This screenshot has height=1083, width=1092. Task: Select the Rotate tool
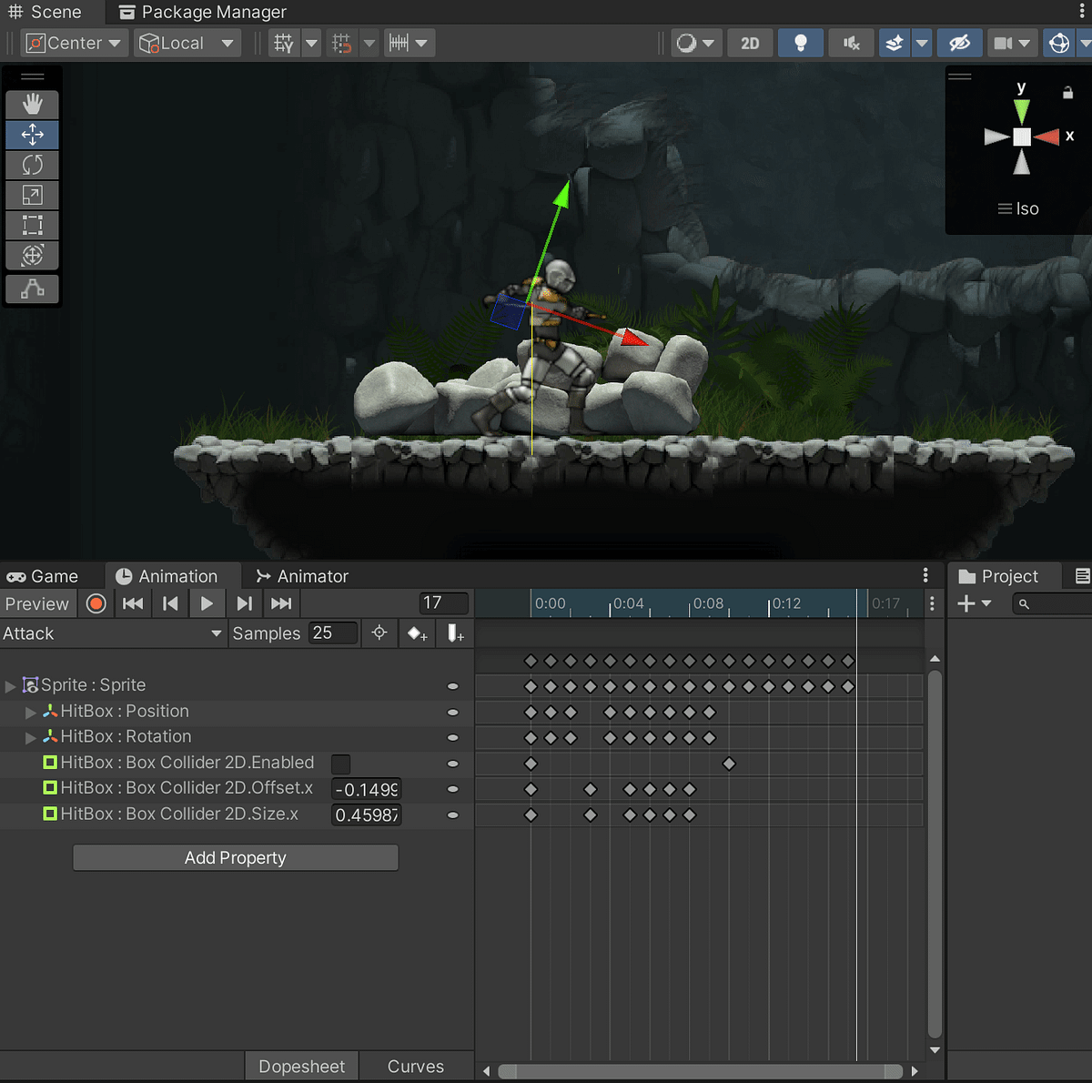[32, 165]
